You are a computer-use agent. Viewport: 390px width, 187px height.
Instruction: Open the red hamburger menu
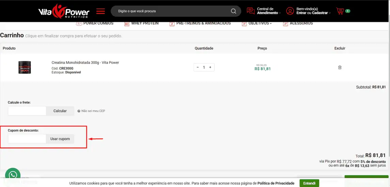point(100,11)
